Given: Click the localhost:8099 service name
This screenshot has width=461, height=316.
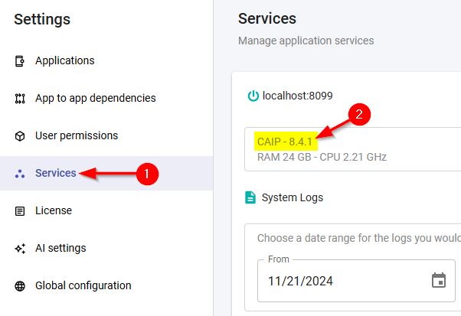Looking at the screenshot, I should 297,96.
